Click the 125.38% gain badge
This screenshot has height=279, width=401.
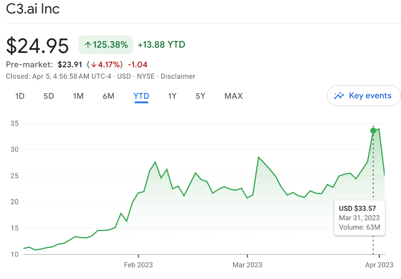(106, 44)
